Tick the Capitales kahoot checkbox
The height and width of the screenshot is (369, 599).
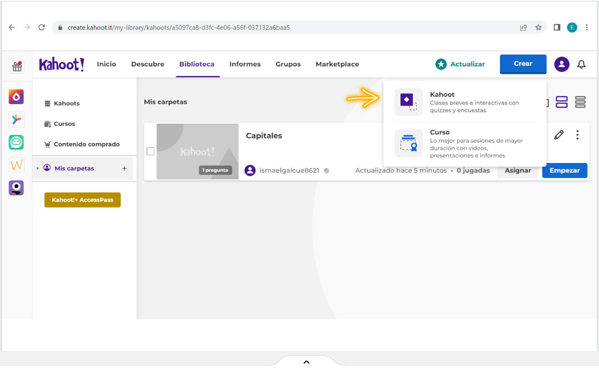pyautogui.click(x=151, y=151)
